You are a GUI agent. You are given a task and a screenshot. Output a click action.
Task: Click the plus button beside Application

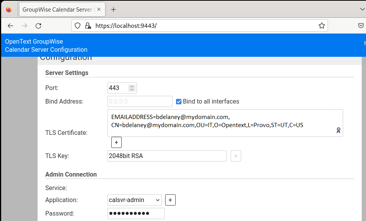tap(170, 200)
